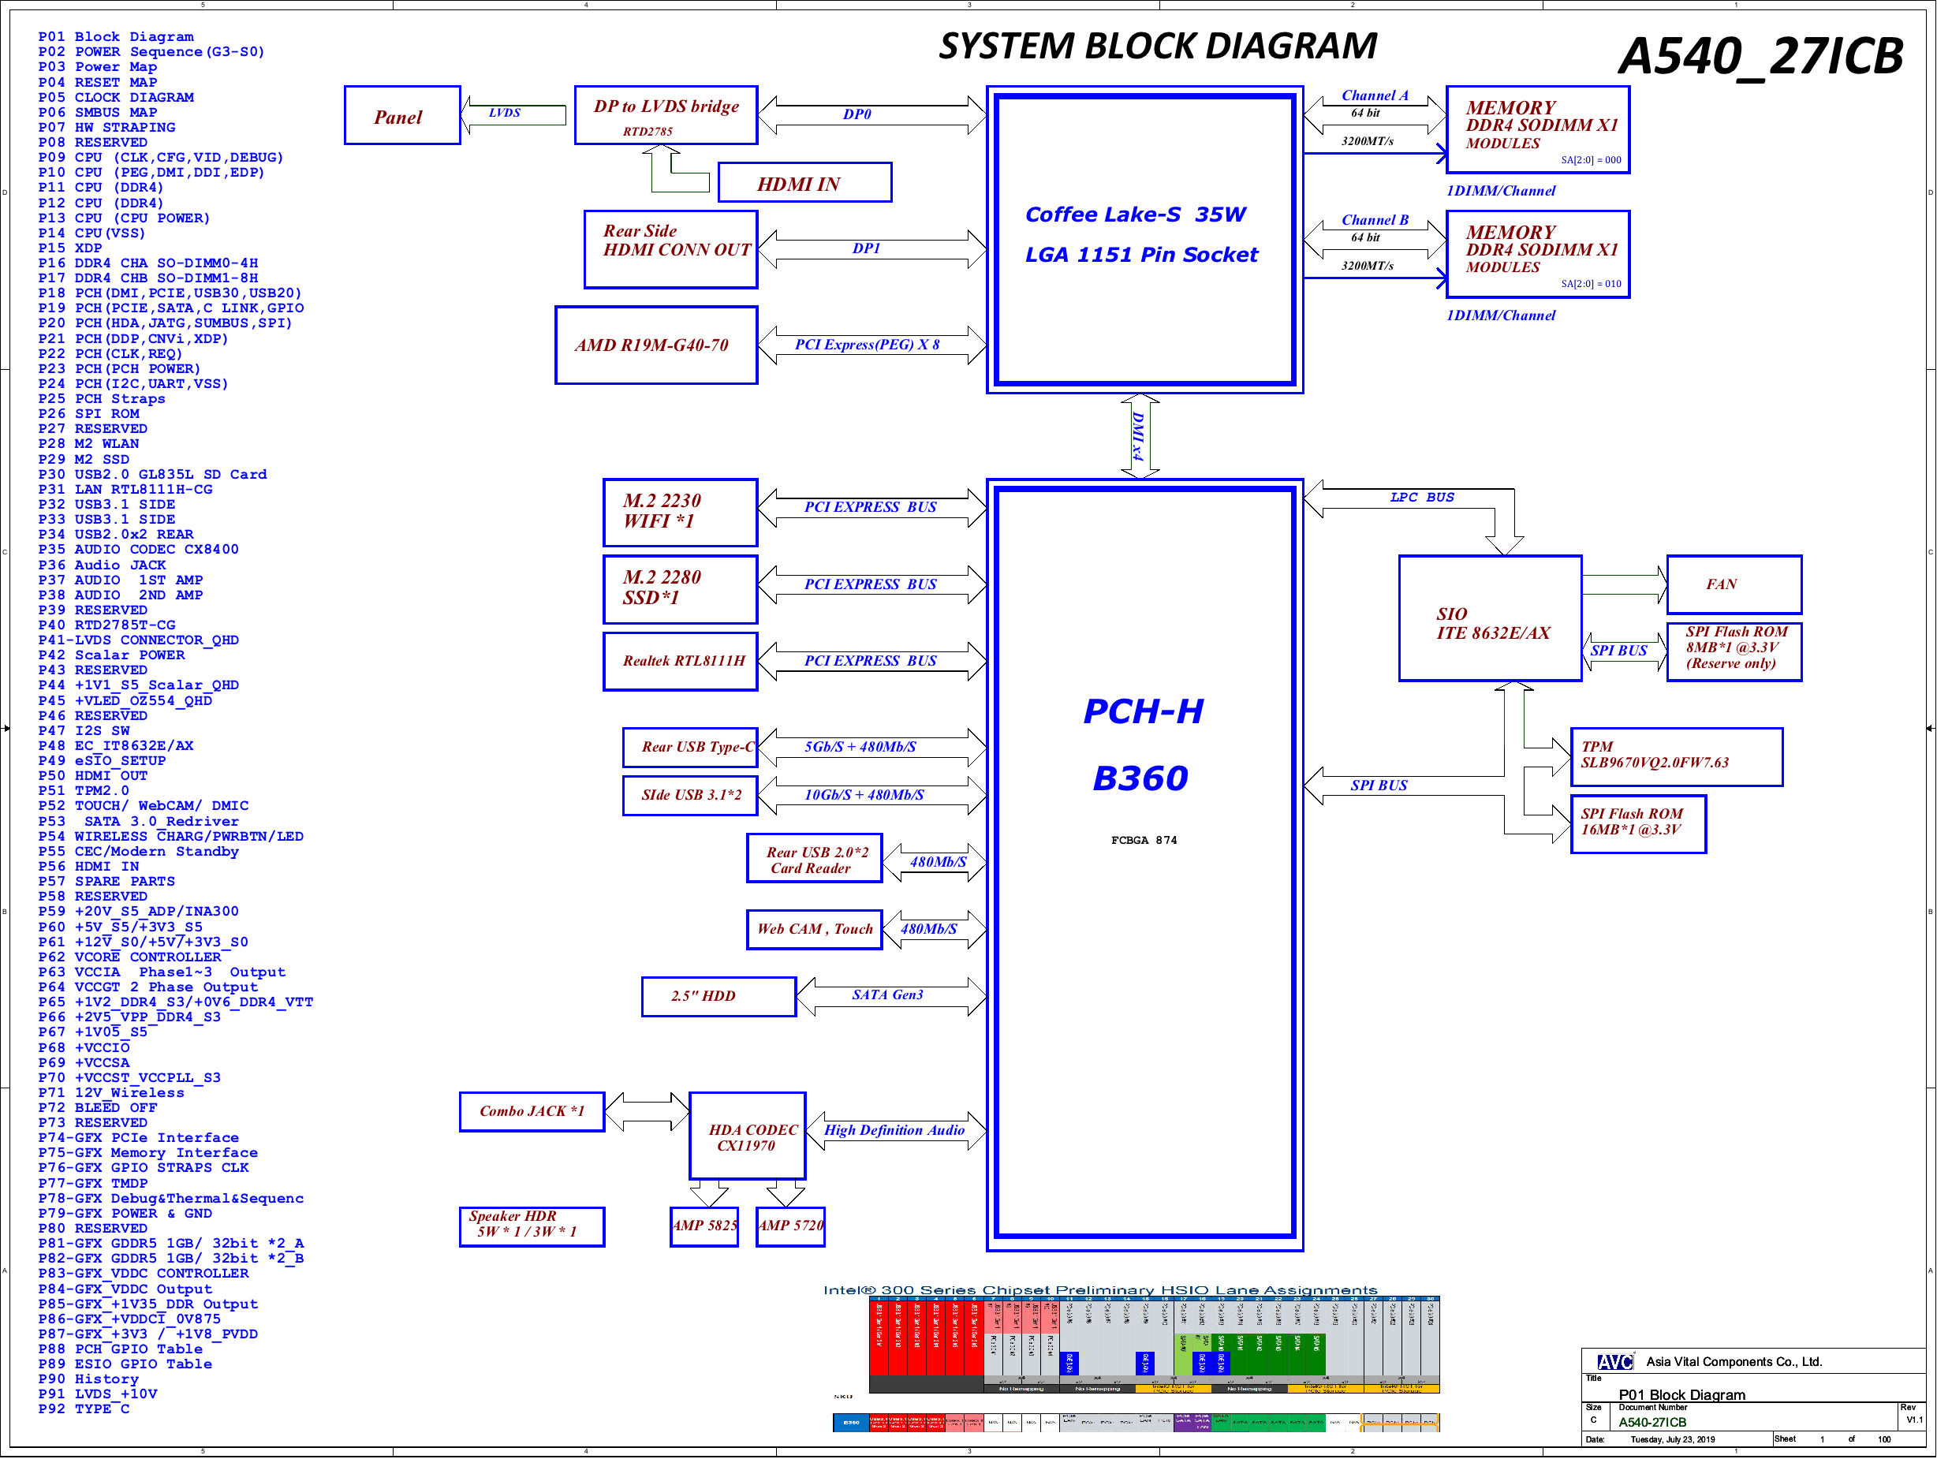The width and height of the screenshot is (1937, 1459).
Task: Select P62 VCORE CONTROLLER in page list
Action: pyautogui.click(x=129, y=957)
